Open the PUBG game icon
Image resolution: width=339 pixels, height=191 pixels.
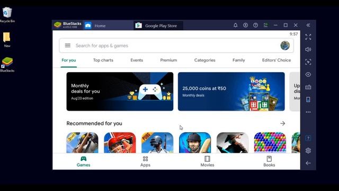point(157,143)
